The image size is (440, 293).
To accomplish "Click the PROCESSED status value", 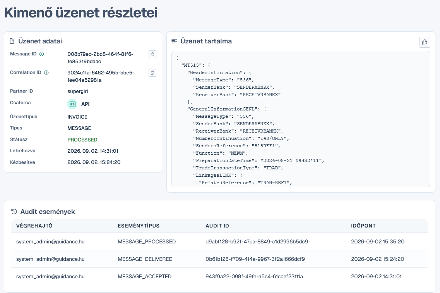I will (x=82, y=140).
